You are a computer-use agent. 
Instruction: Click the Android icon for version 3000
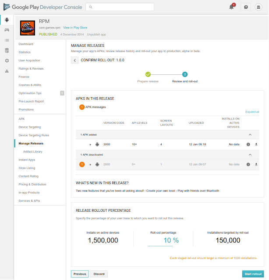point(97,144)
